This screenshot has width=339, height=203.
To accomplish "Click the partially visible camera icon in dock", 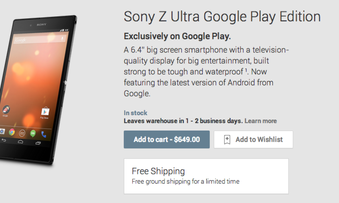I will [2, 131].
